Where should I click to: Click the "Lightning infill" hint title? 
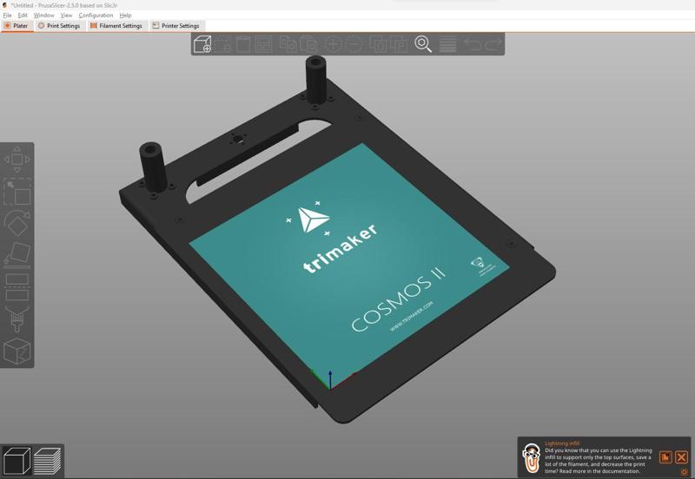(562, 443)
